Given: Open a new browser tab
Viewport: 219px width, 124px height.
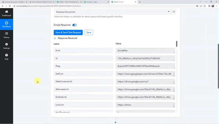Looking at the screenshot, I should [x=140, y=2].
